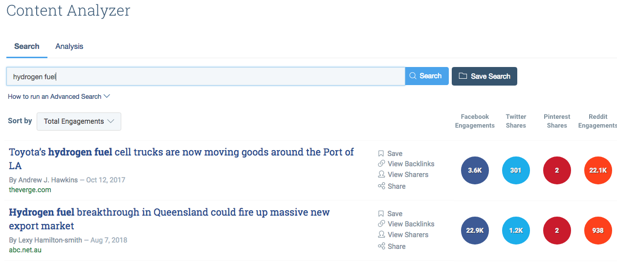Click the 22.1K Reddit engagements circle

point(598,171)
